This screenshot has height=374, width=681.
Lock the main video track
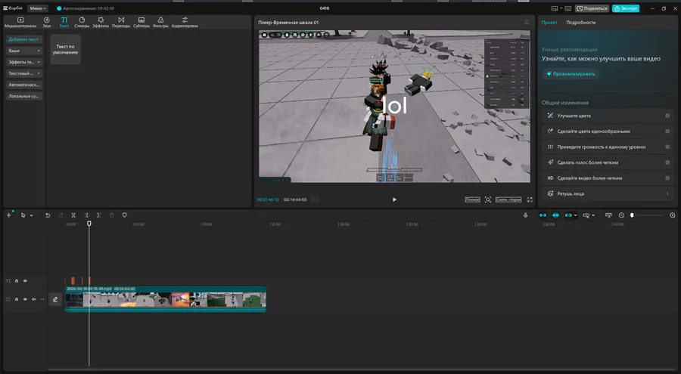(17, 299)
